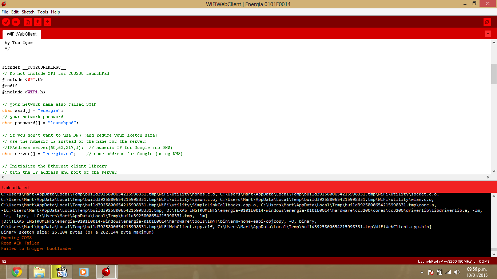
Task: Check the battery icon in the system tray
Action: [439, 272]
